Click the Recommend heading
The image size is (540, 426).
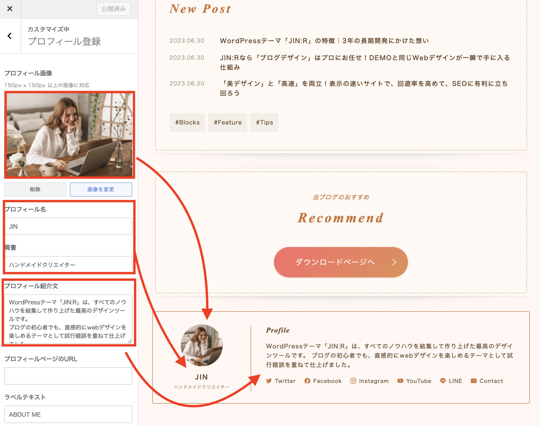pos(341,218)
